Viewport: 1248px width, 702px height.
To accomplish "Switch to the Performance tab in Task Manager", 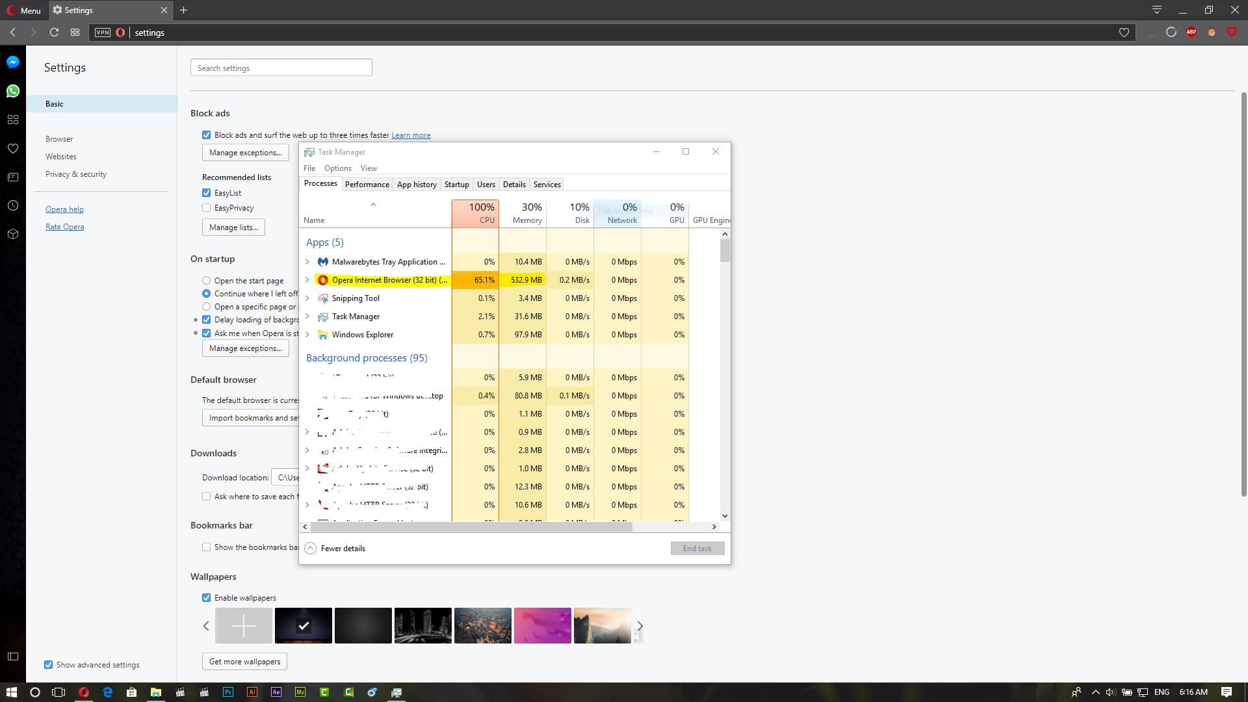I will click(367, 185).
